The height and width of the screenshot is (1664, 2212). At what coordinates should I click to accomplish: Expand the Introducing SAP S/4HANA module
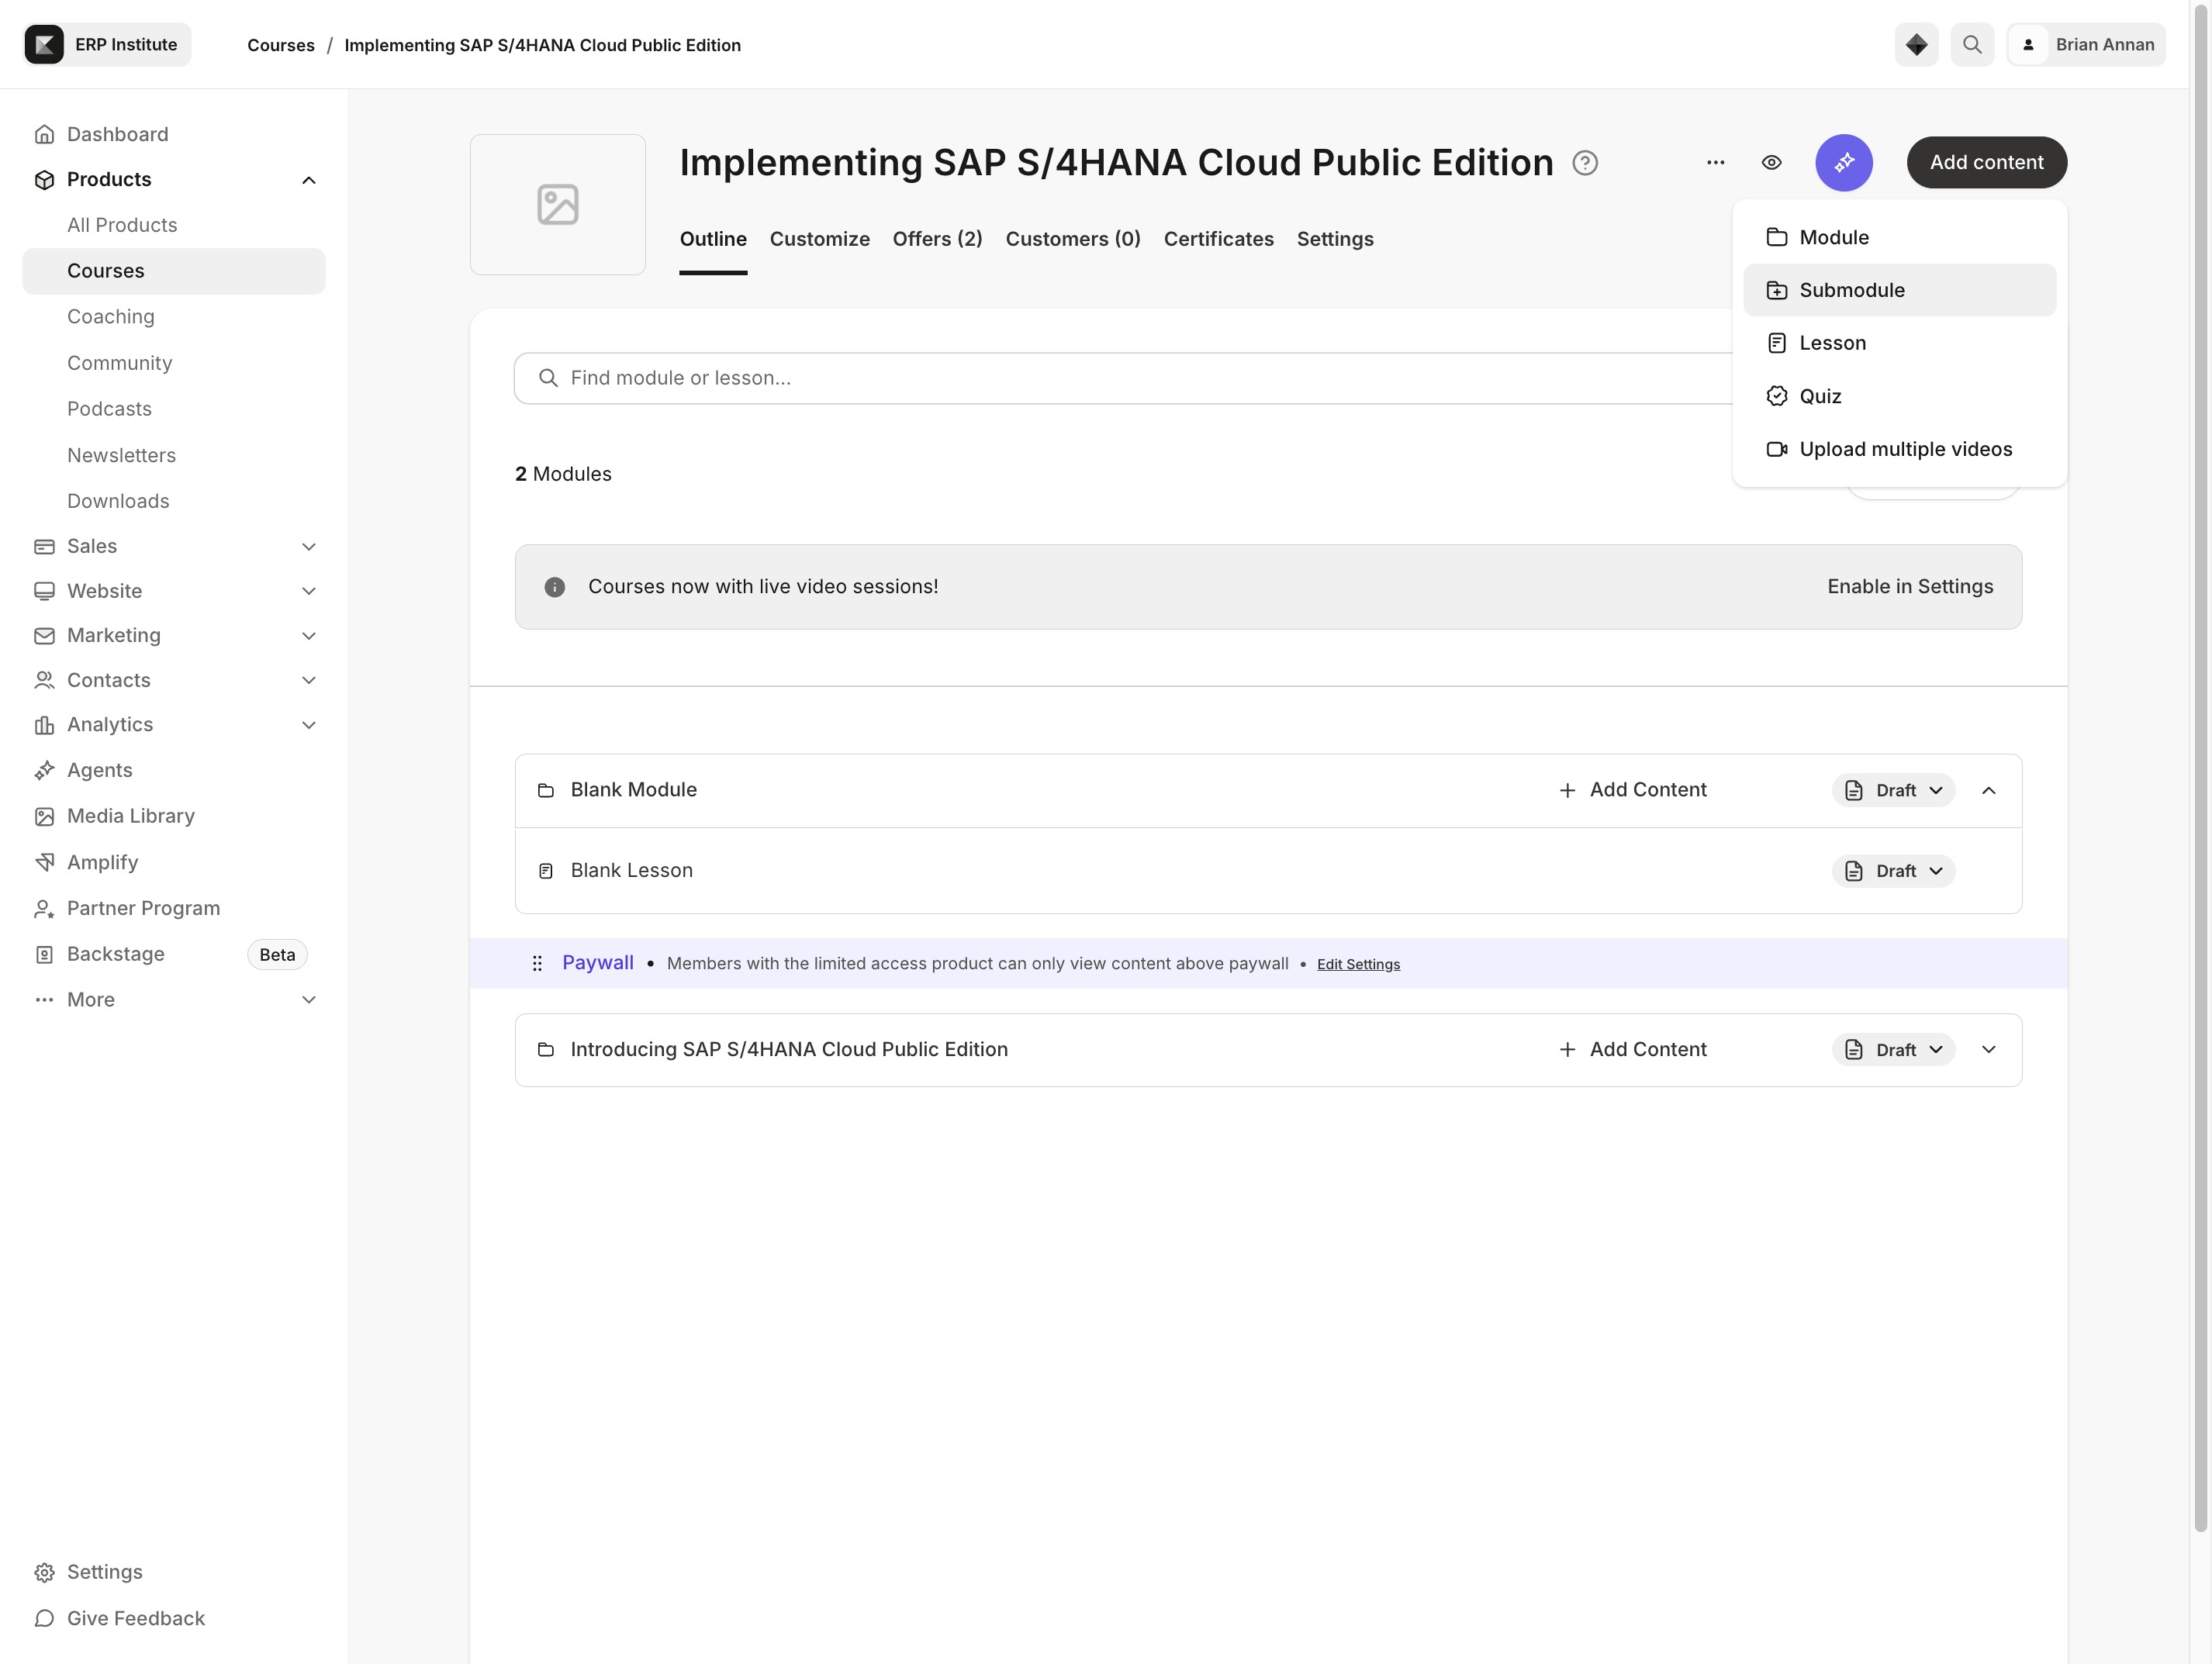[1988, 1049]
